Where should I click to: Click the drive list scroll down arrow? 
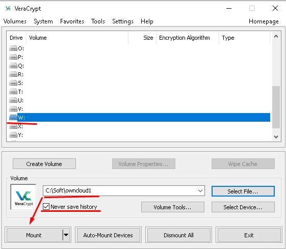[x=276, y=136]
